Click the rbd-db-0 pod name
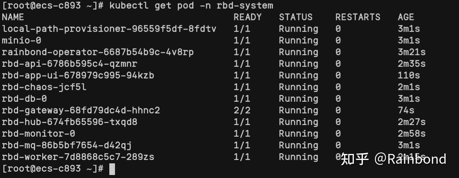Screen dimensions: 459x178 24,99
